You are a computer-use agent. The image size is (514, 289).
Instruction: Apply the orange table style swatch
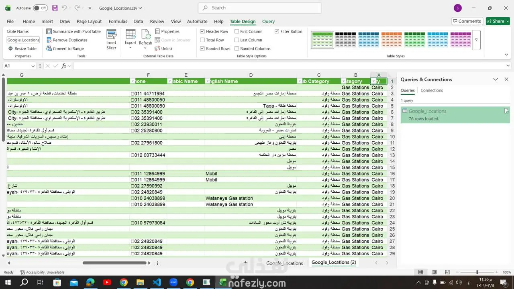point(392,40)
